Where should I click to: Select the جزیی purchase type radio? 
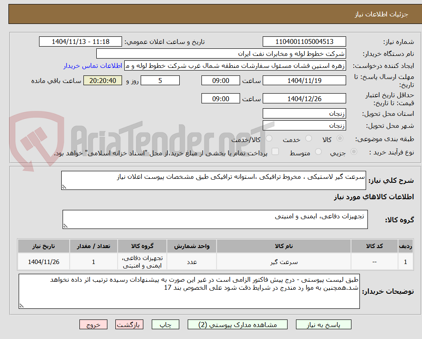(x=354, y=152)
